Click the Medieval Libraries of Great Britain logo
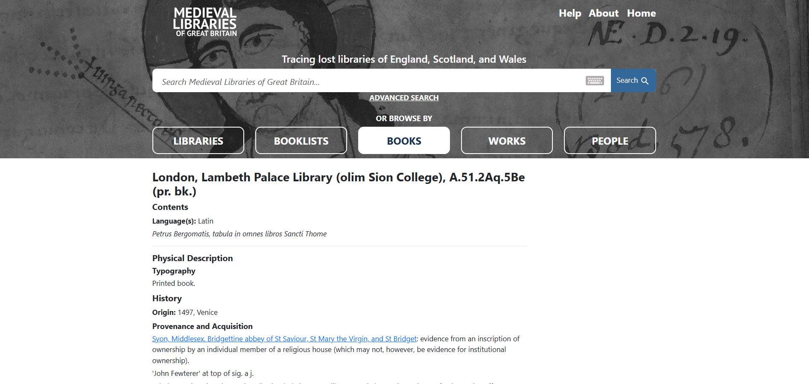 [x=205, y=22]
